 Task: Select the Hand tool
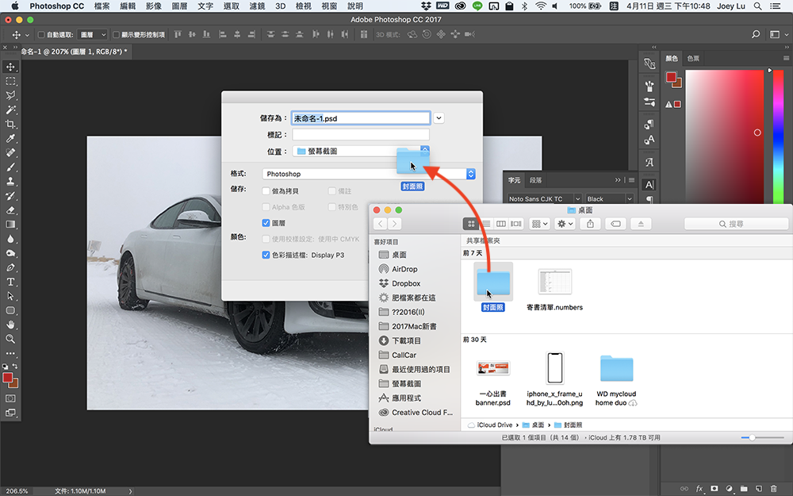(10, 325)
